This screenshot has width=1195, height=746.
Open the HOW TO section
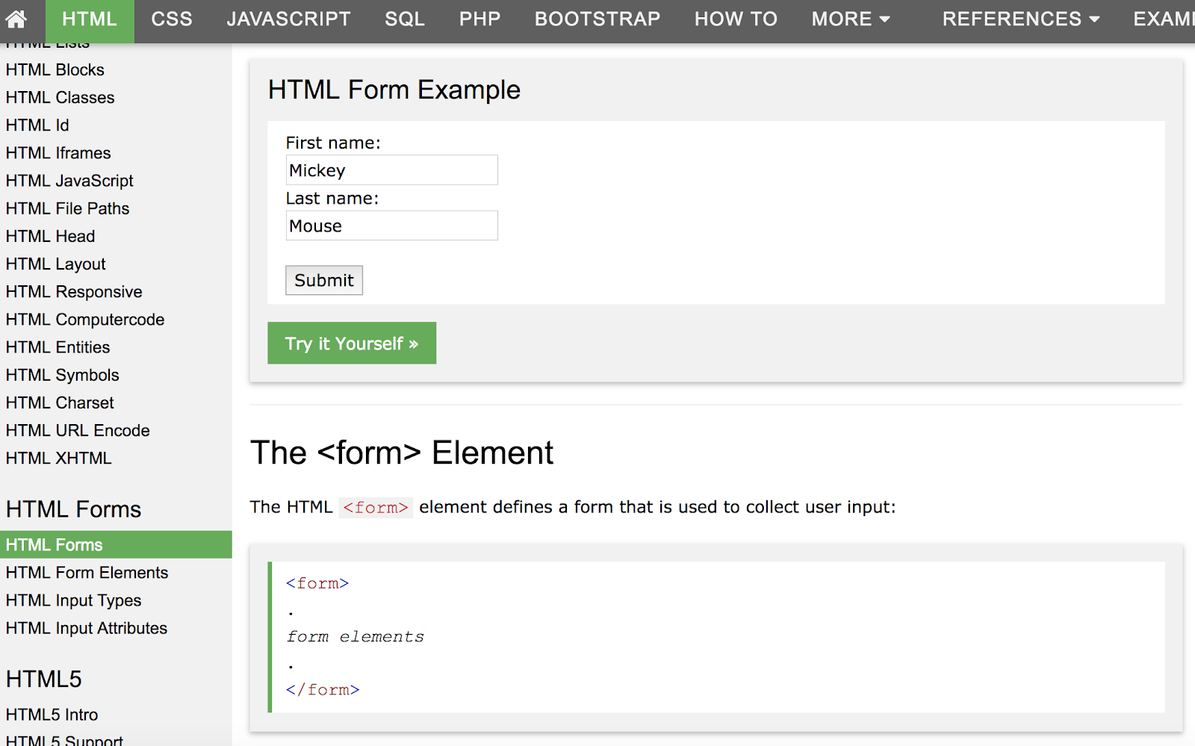(735, 19)
